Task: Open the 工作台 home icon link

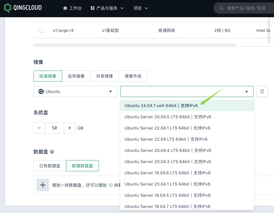Action: [66, 8]
